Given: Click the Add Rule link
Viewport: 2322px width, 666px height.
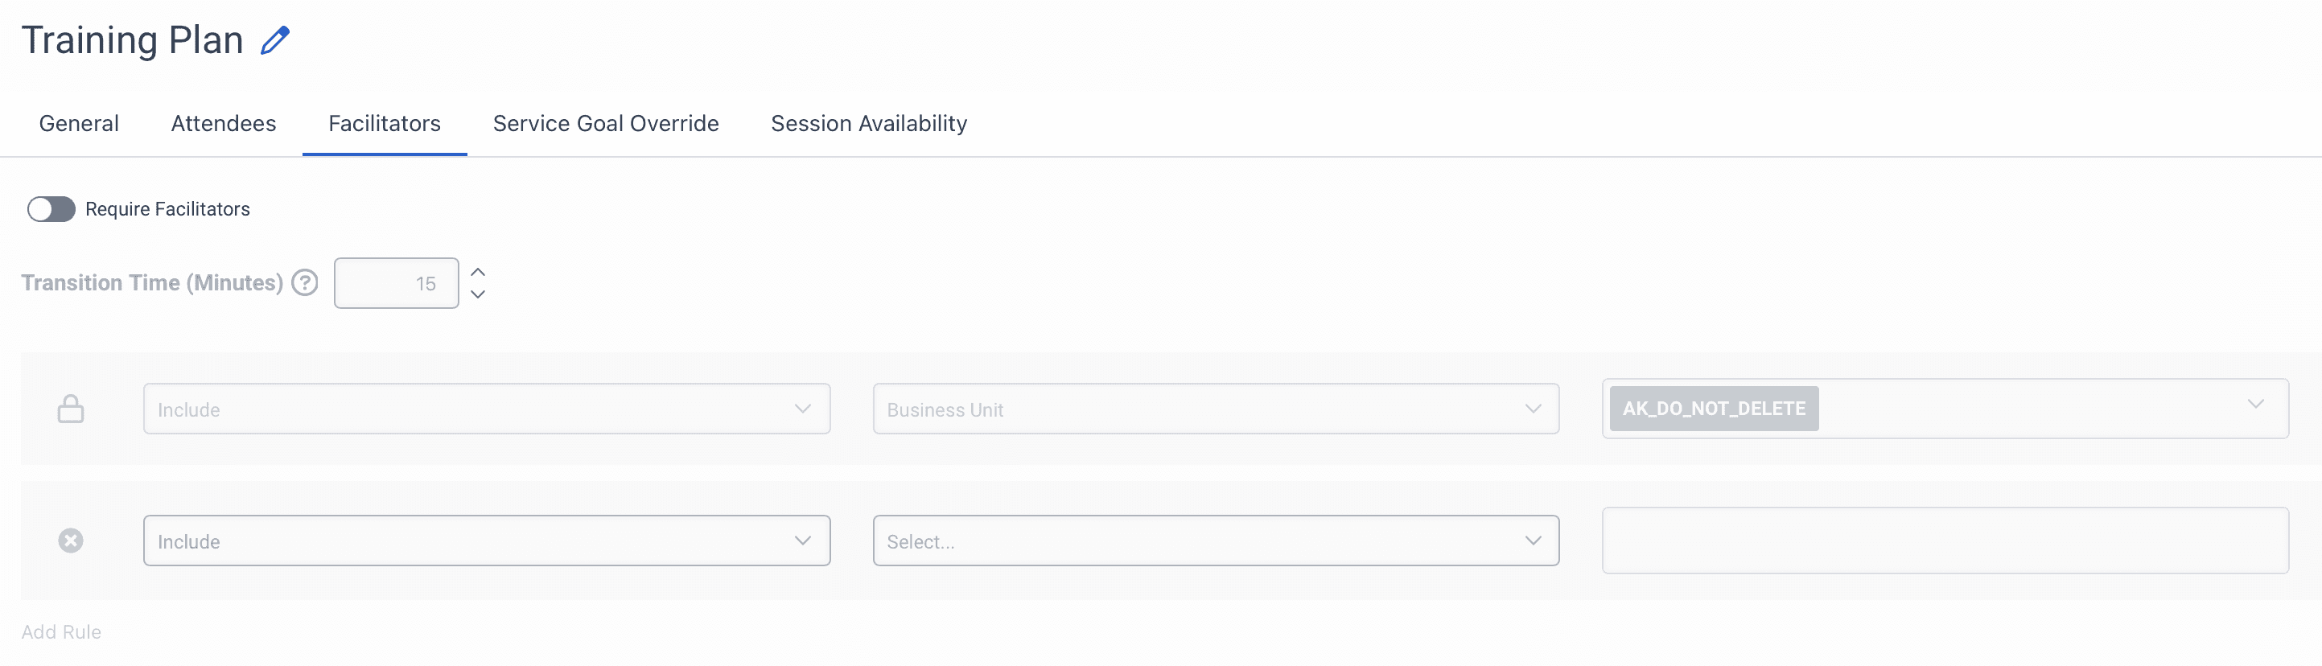Looking at the screenshot, I should pyautogui.click(x=61, y=631).
